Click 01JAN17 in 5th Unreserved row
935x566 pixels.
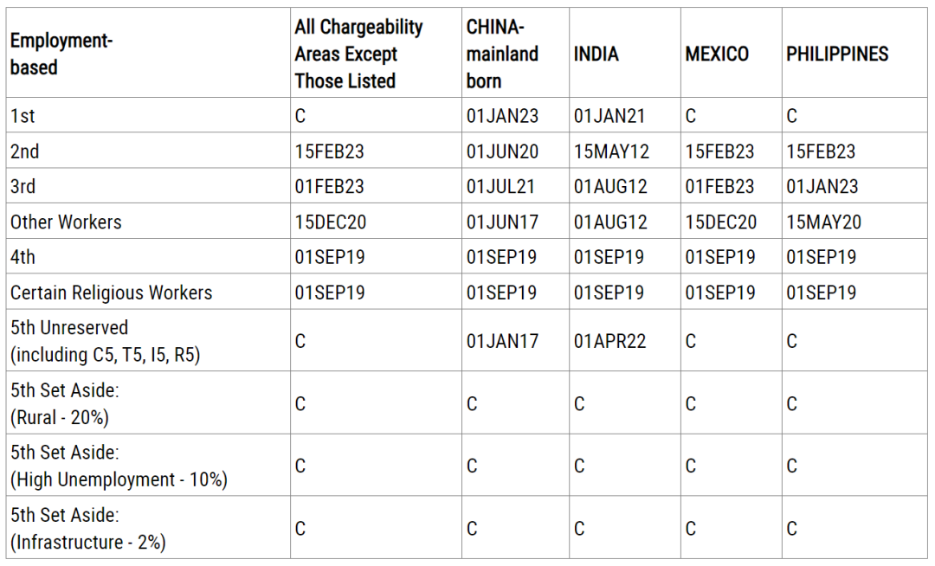tap(501, 341)
